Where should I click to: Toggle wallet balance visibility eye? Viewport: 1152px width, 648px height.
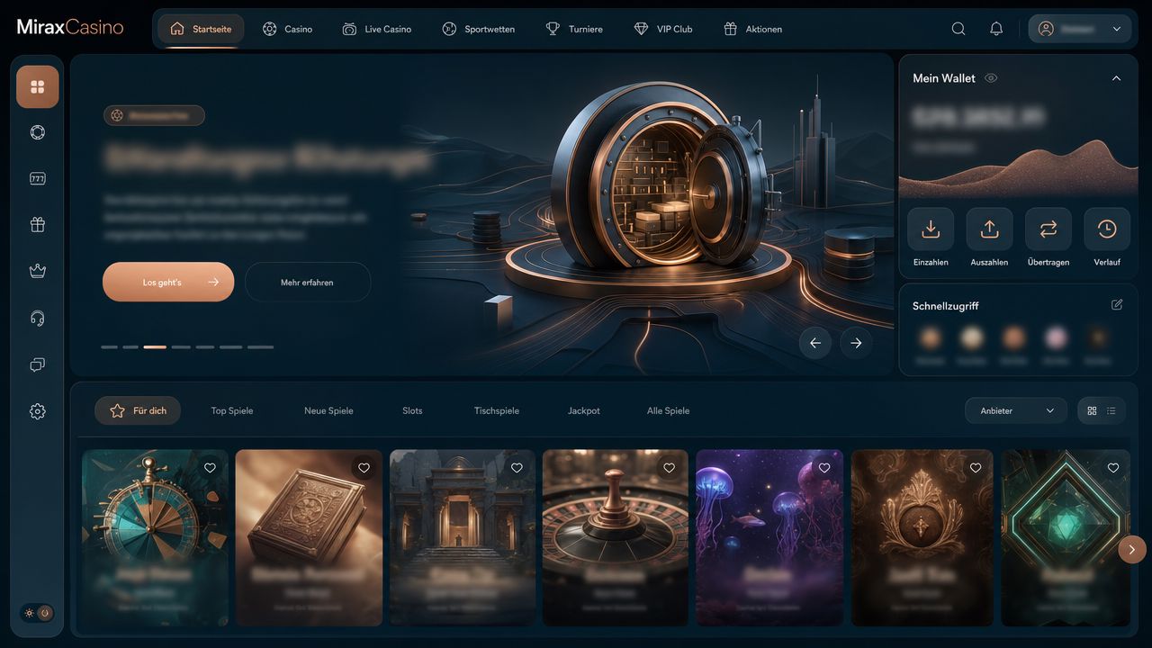(991, 78)
